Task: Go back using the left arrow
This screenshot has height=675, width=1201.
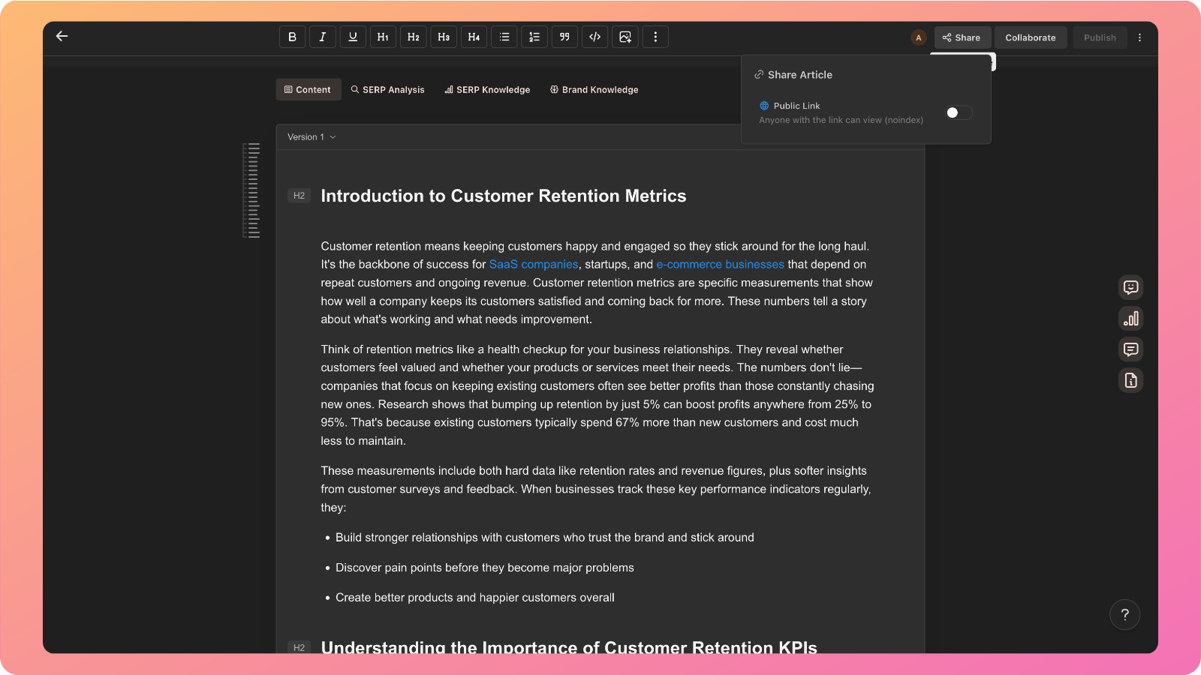Action: [62, 36]
